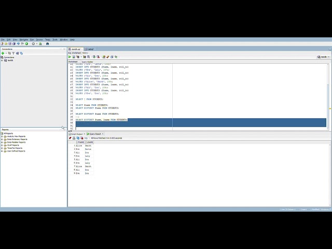Open the Help menu
Screen dimensions: 332x249
73,39
